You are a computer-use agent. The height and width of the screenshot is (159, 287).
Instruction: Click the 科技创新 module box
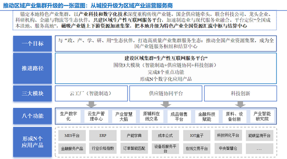point(241,93)
